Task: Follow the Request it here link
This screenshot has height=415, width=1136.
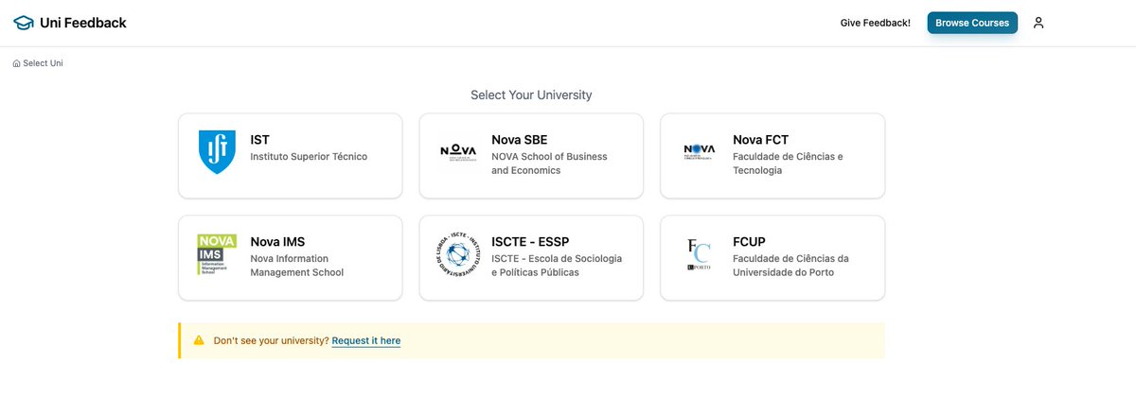Action: [x=366, y=340]
